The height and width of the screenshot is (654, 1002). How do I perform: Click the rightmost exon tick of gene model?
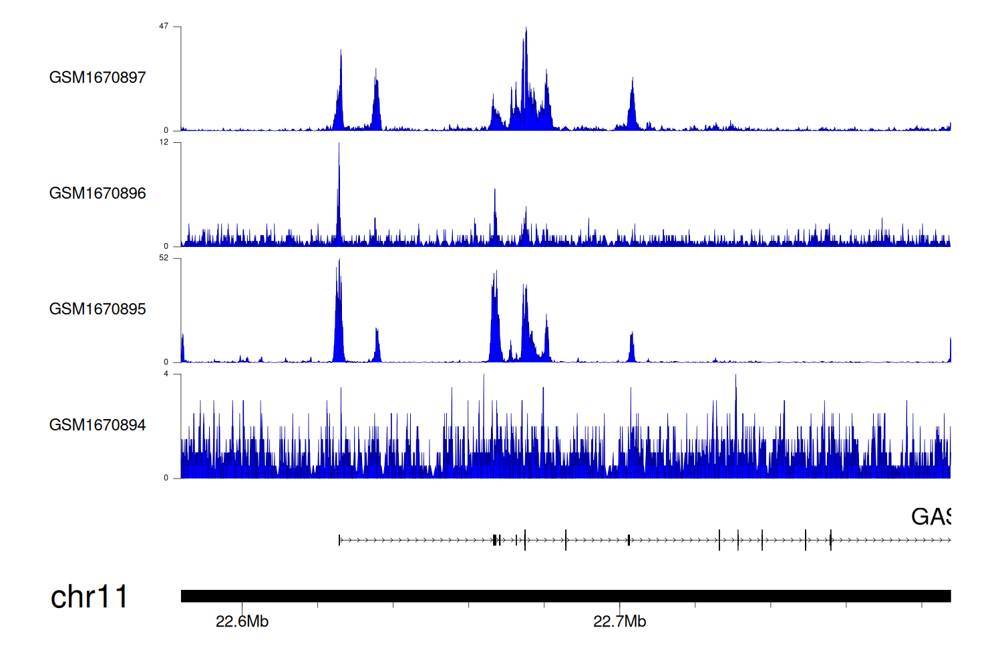[830, 540]
